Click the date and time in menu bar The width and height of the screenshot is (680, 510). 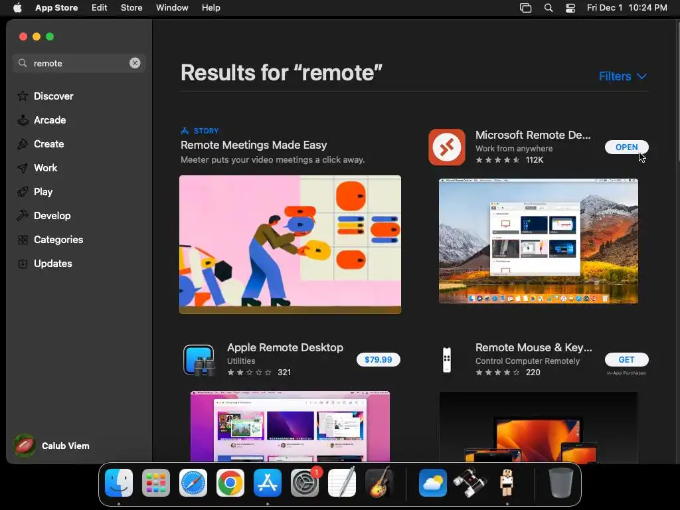coord(627,8)
